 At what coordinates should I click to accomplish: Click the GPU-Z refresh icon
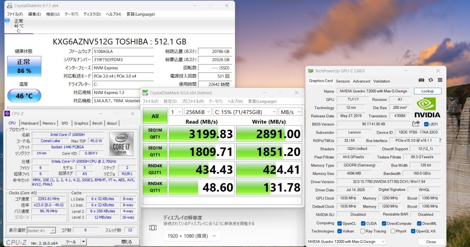click(x=431, y=80)
